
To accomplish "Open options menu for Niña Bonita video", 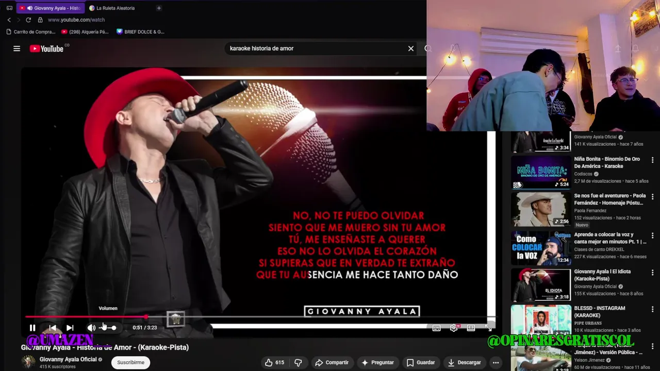I will coord(652,160).
